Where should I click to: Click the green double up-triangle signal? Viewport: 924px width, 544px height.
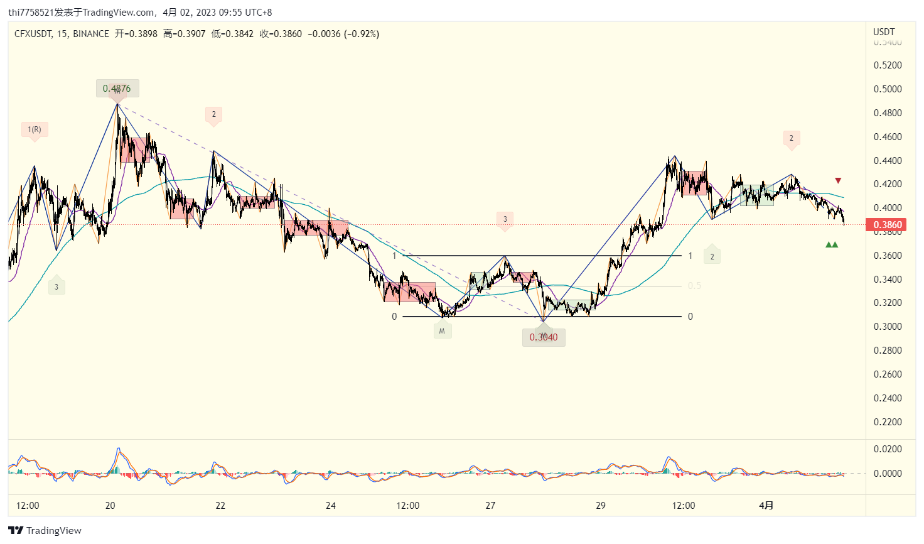tap(832, 244)
